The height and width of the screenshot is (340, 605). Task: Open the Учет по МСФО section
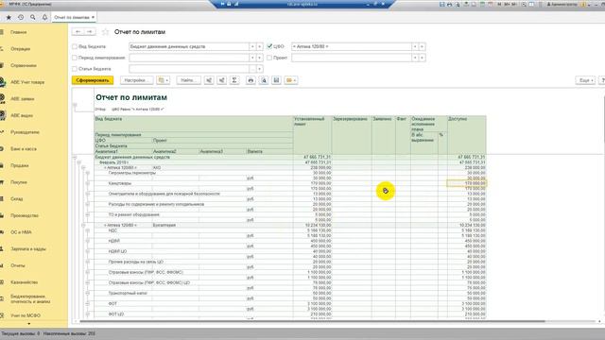[x=26, y=315]
